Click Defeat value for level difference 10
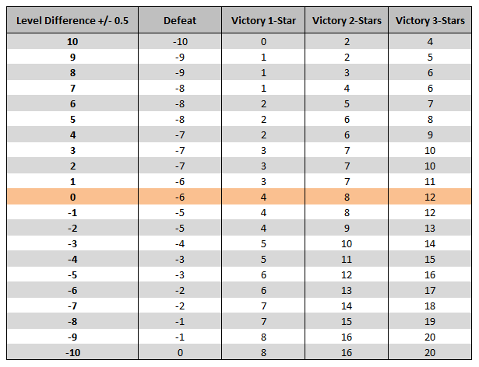The height and width of the screenshot is (367, 479). click(x=181, y=41)
